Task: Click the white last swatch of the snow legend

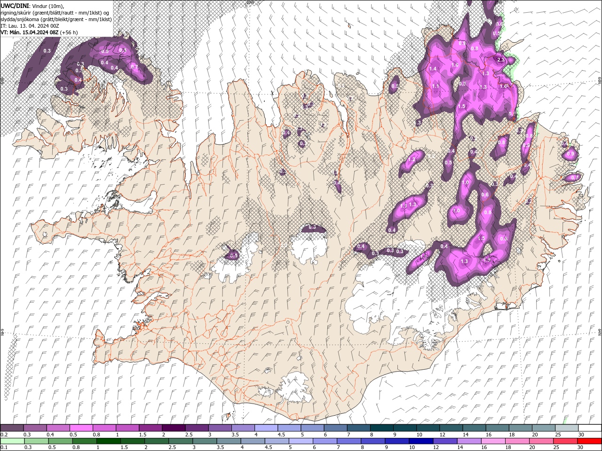Action: (x=589, y=428)
